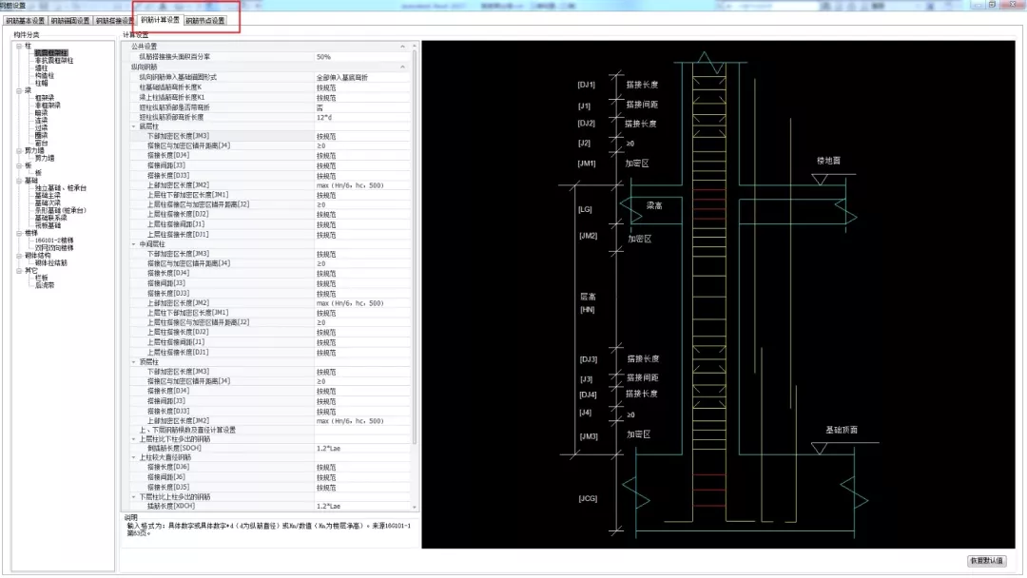1027x578 pixels.
Task: Select 独立基础、桩承台 tree item
Action: 61,188
